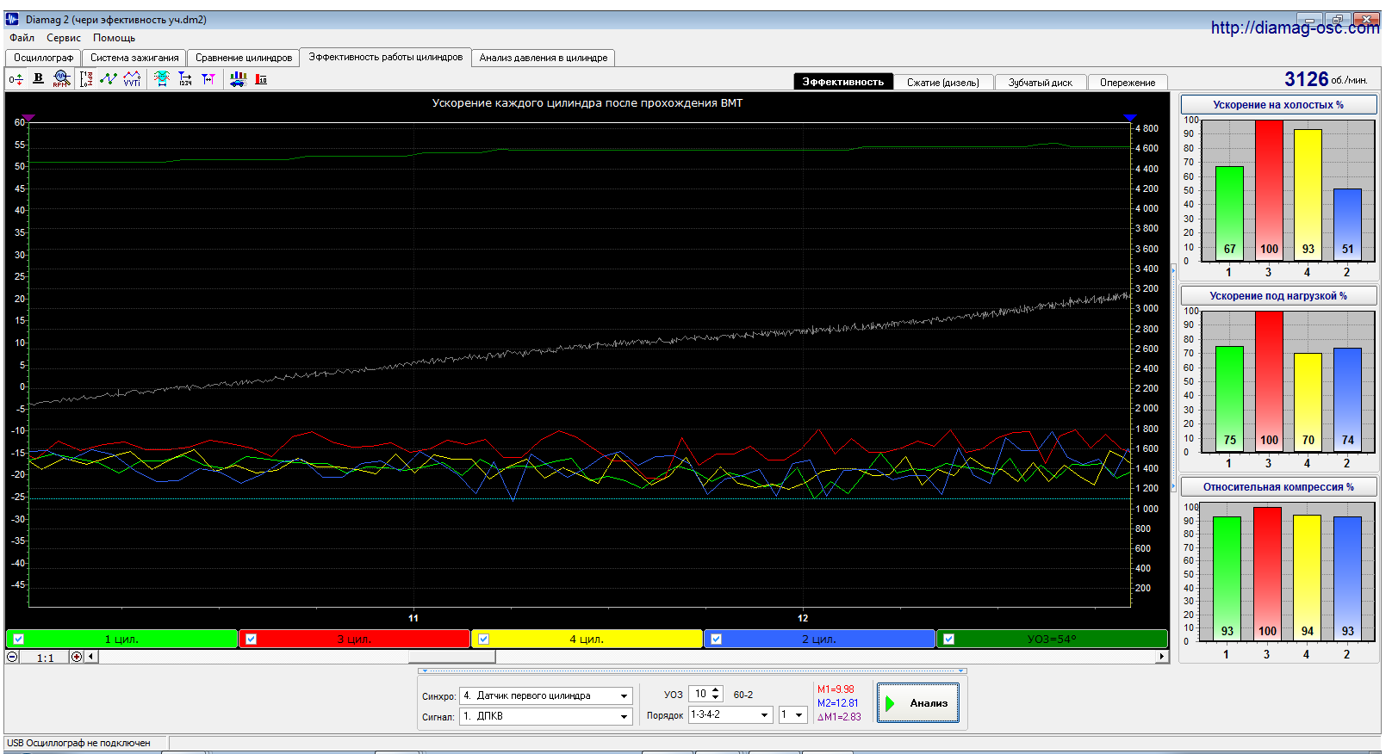Viewport: 1392px width, 754px height.
Task: Click the Ускорение под нагрузкой % header
Action: [1278, 295]
